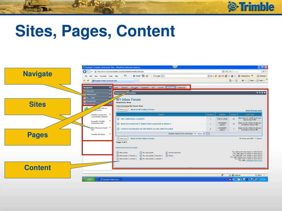Click upper Back to RFI Inbox Forum link
This screenshot has width=282, height=211.
(142, 109)
